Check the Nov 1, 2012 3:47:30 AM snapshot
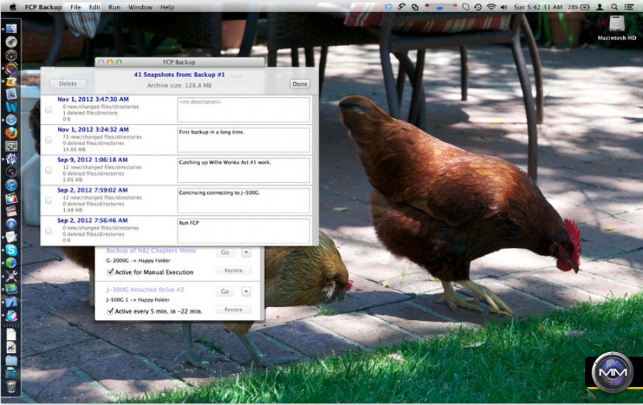Viewport: 643px width, 405px height. (x=49, y=110)
